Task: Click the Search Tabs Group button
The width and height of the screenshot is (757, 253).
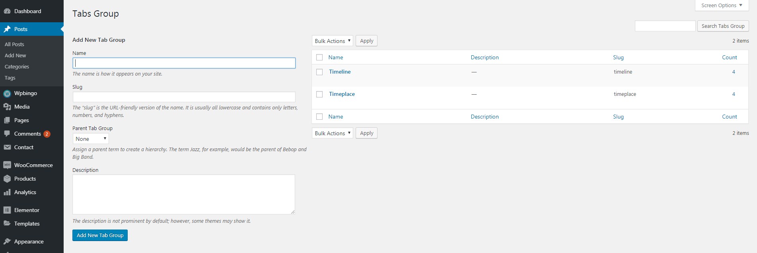Action: click(x=723, y=26)
